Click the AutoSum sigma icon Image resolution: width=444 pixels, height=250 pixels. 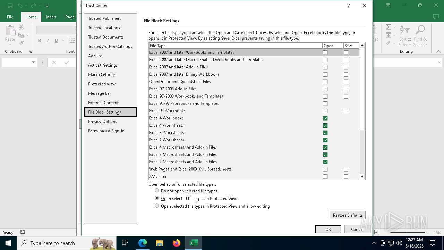point(388,27)
